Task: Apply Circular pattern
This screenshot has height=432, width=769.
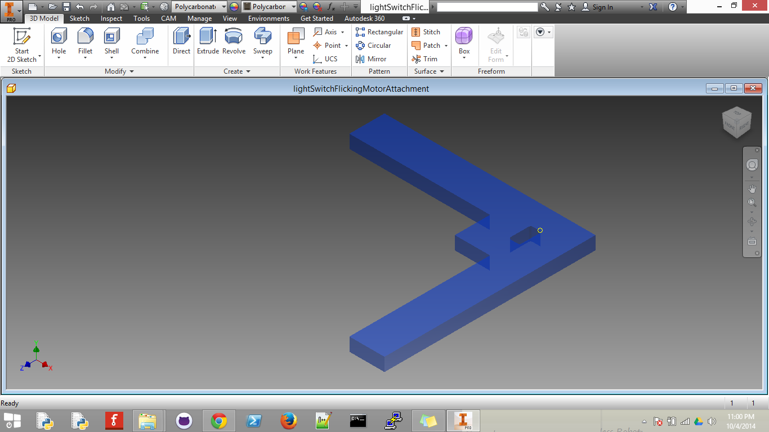Action: click(x=373, y=46)
